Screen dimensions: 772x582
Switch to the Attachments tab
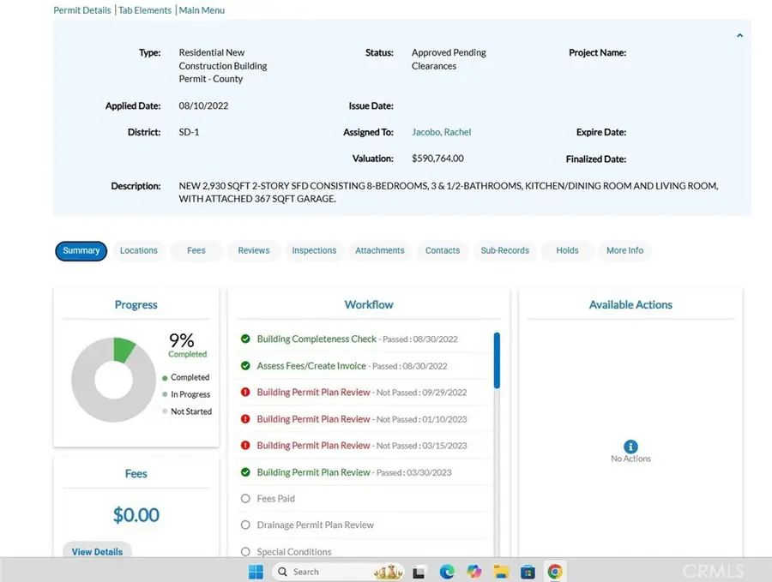click(x=379, y=250)
